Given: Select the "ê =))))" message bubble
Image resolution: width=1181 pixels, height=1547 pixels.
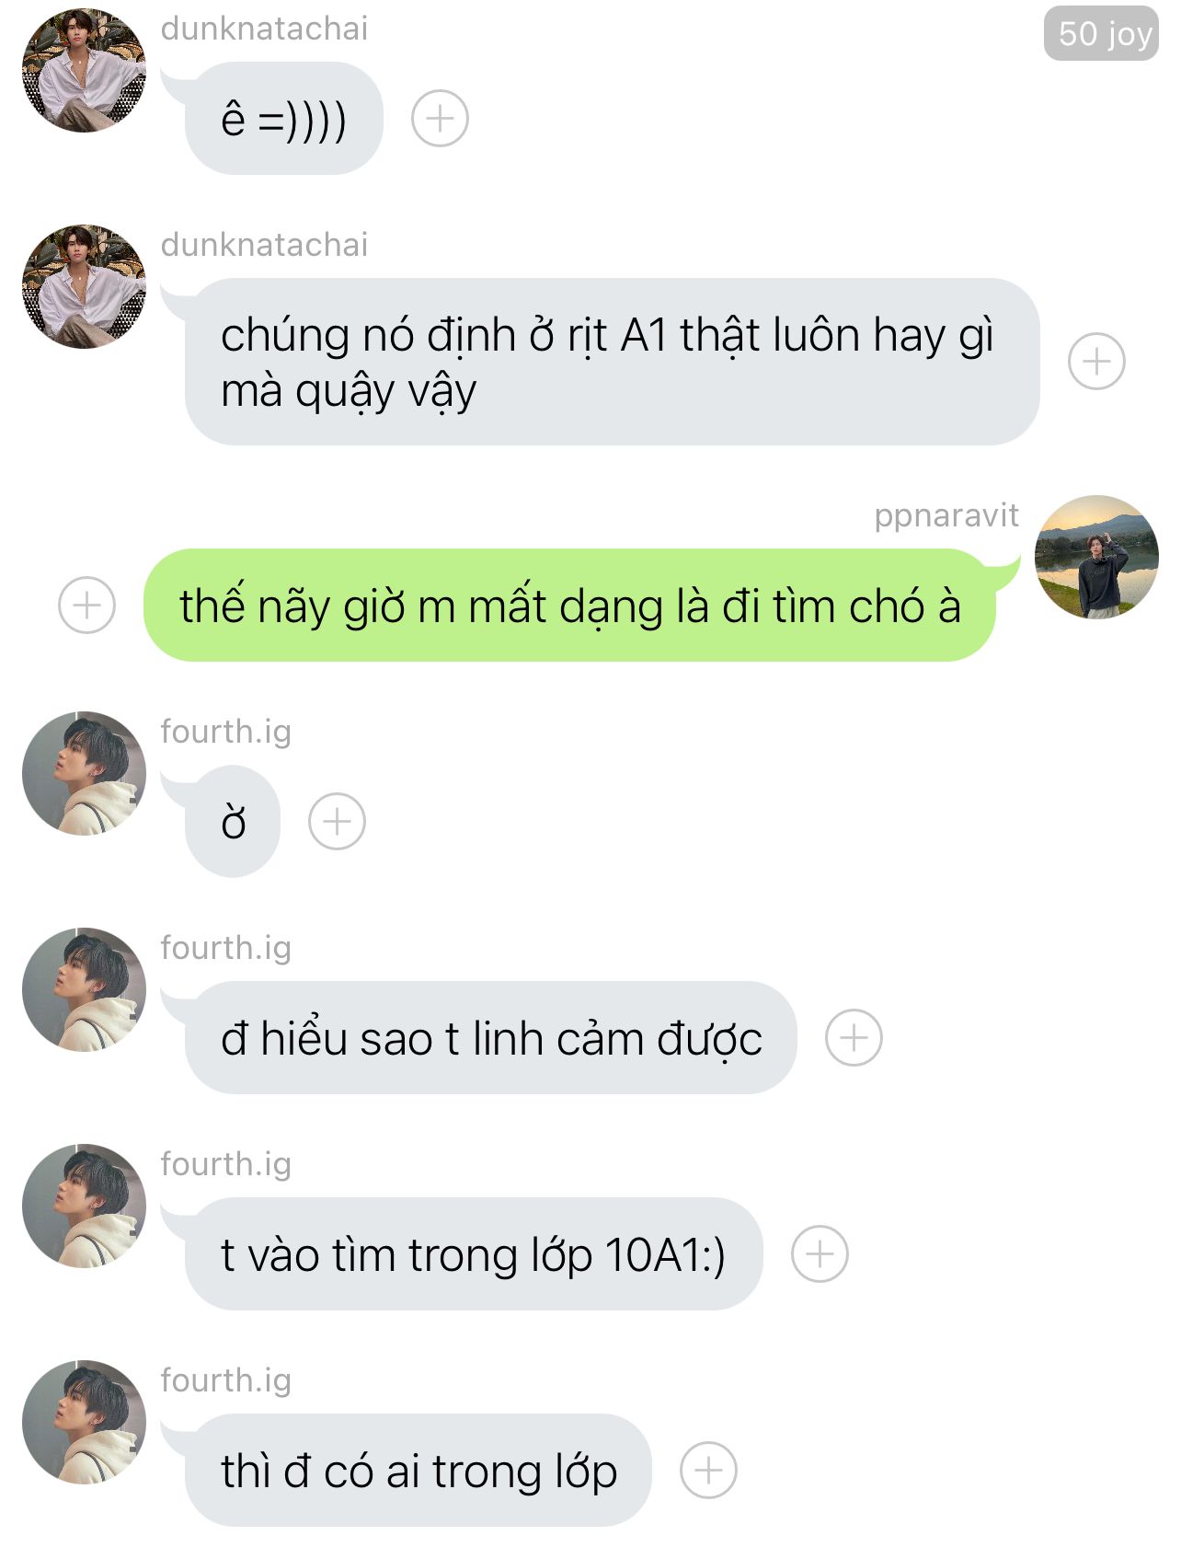Looking at the screenshot, I should click(x=283, y=119).
